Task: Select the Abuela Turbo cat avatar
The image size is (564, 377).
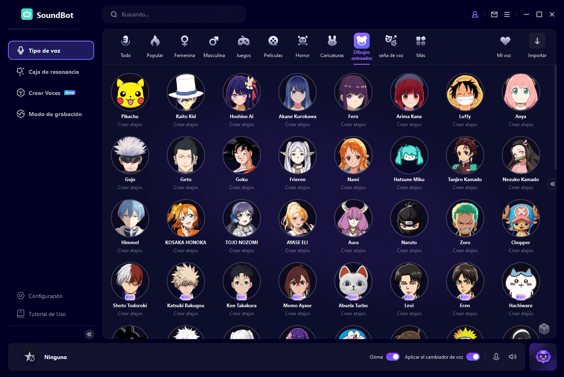Action: pos(353,281)
